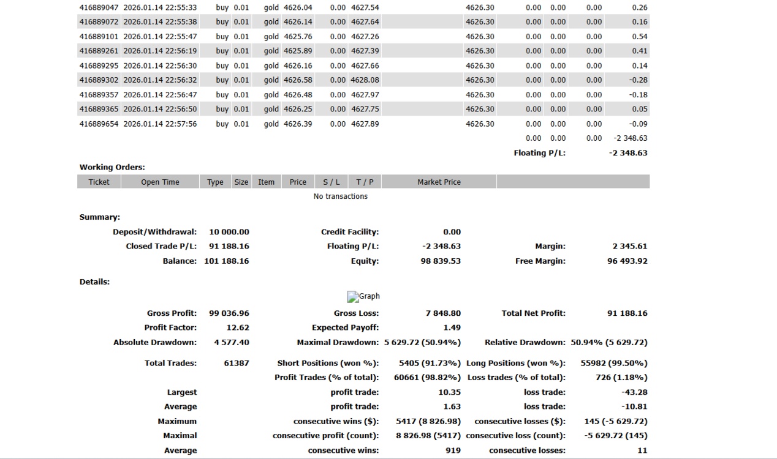Screen dimensions: 777x459
Task: Click the Ticket column header
Action: [99, 182]
